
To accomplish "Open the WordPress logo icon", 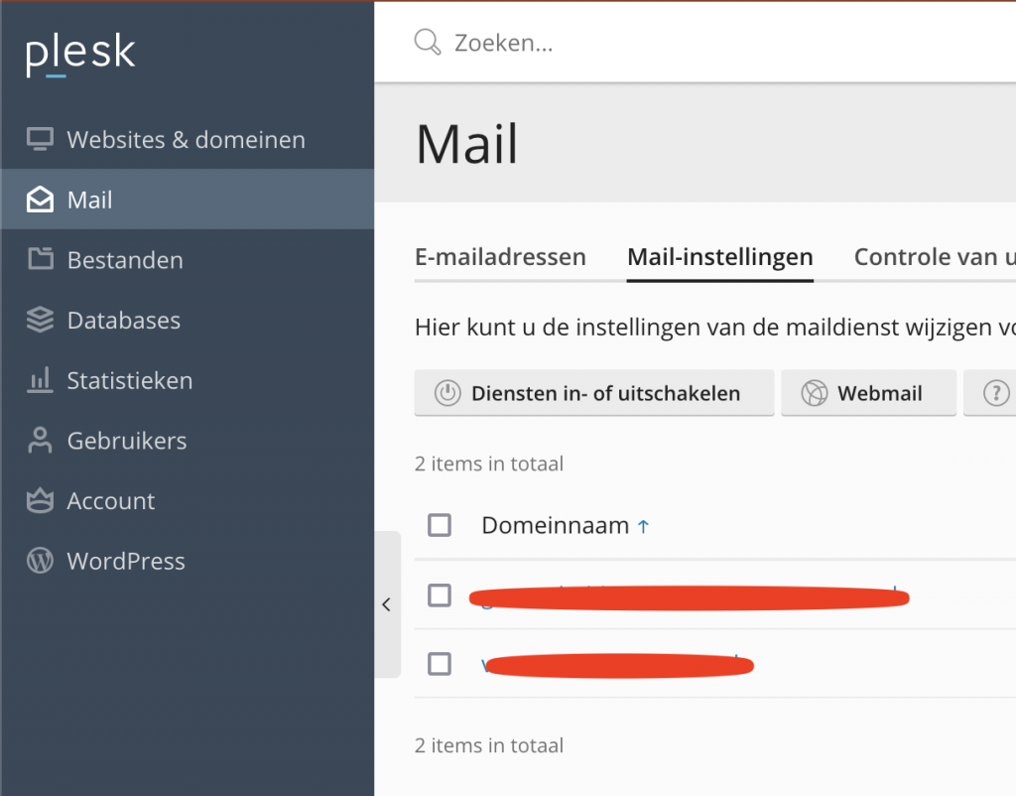I will pyautogui.click(x=40, y=561).
